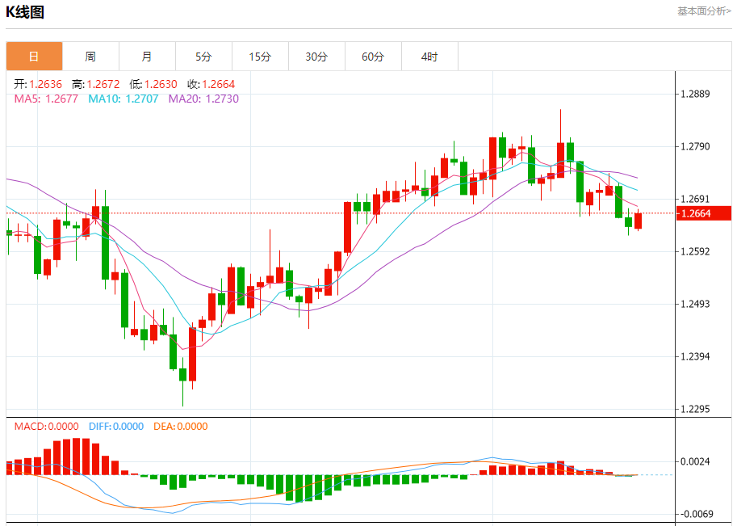Viewport: 737px width, 526px height.
Task: Open the 4时 interval tab
Action: pyautogui.click(x=429, y=57)
